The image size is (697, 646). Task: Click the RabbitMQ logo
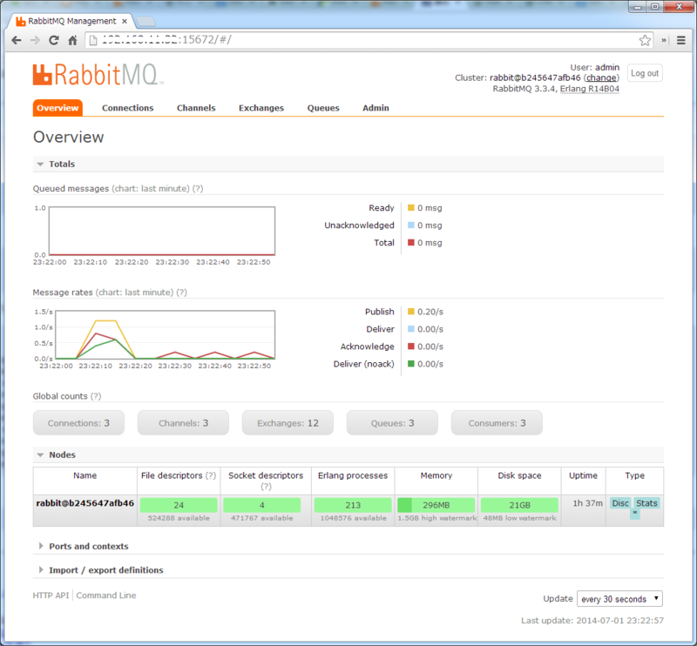tap(98, 74)
